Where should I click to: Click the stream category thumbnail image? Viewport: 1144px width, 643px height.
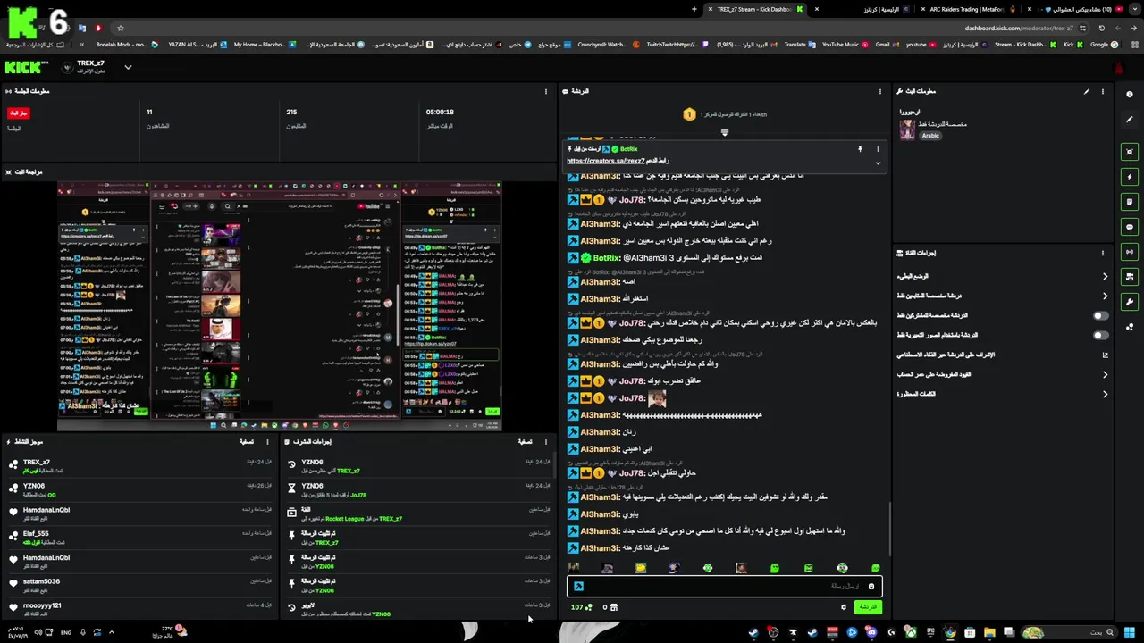pos(907,130)
